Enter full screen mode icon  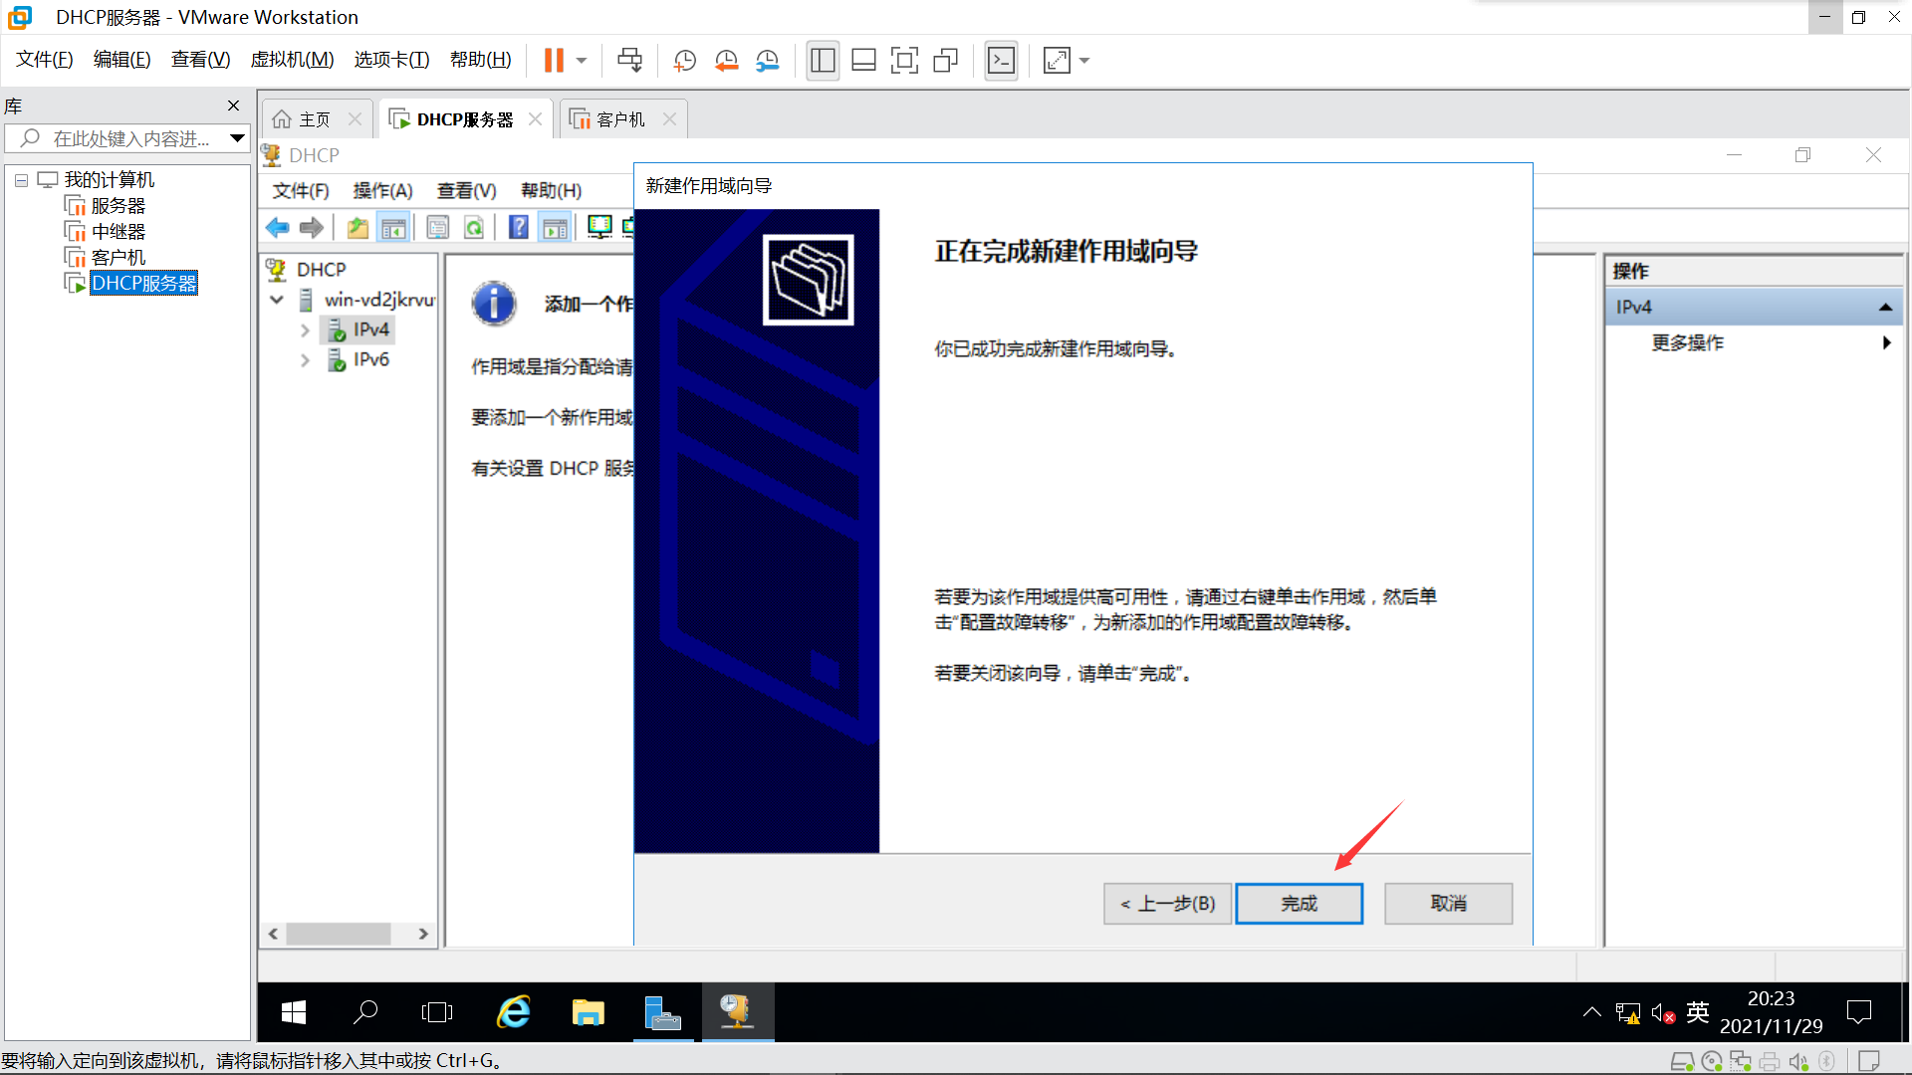904,61
